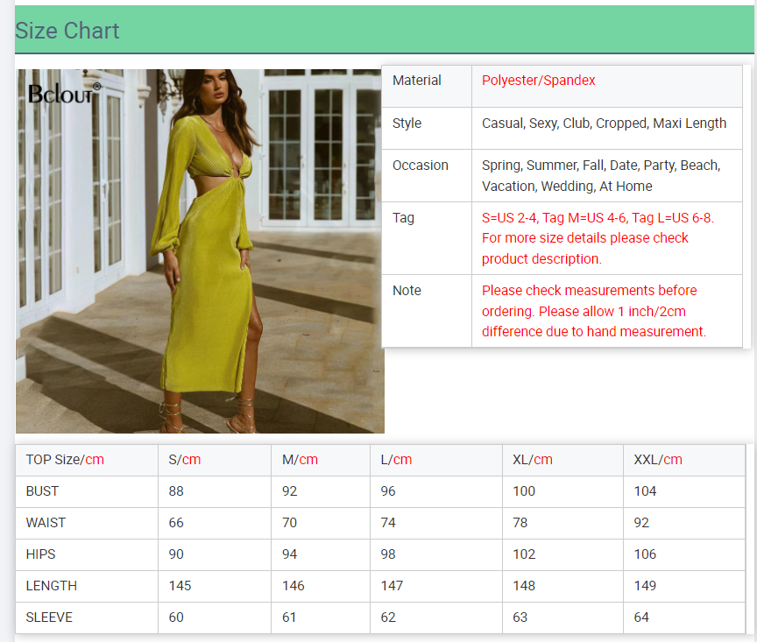
Task: Select the HIPS row label
Action: [x=42, y=554]
